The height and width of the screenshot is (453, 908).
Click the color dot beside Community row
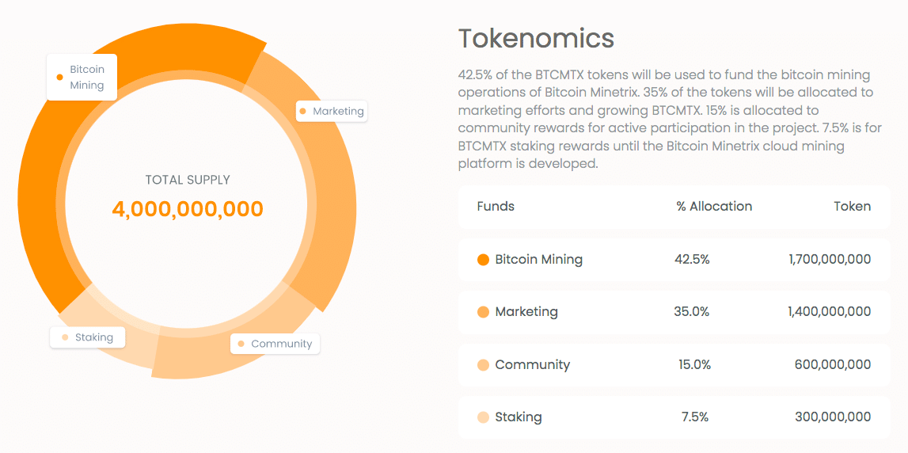[483, 365]
